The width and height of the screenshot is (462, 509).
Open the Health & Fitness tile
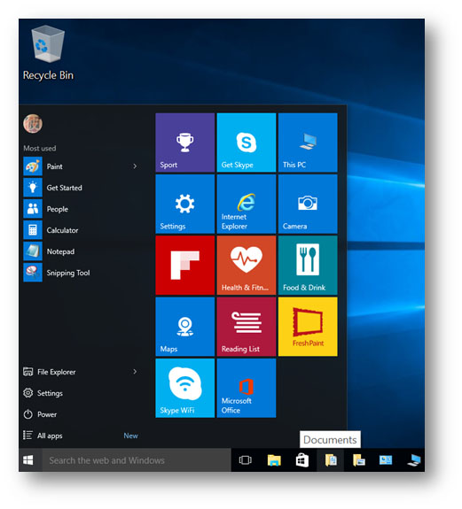pos(247,266)
